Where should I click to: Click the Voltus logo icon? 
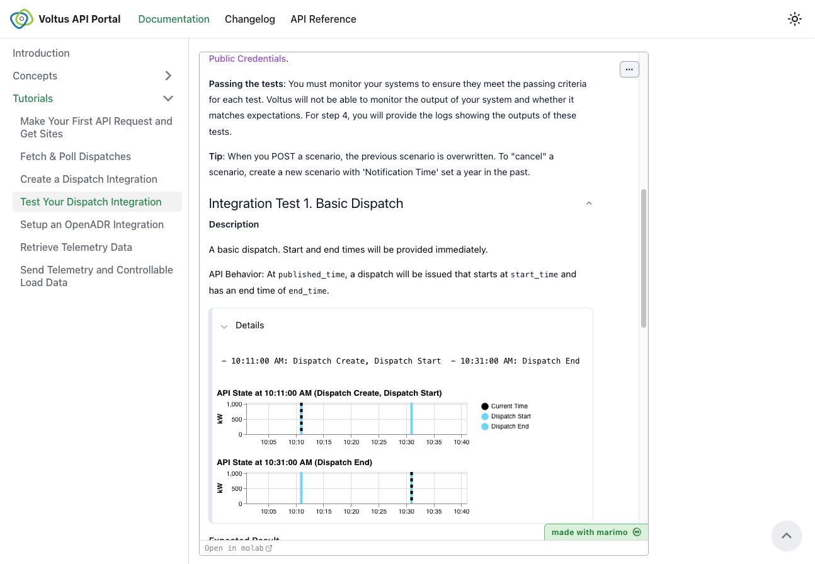coord(21,19)
